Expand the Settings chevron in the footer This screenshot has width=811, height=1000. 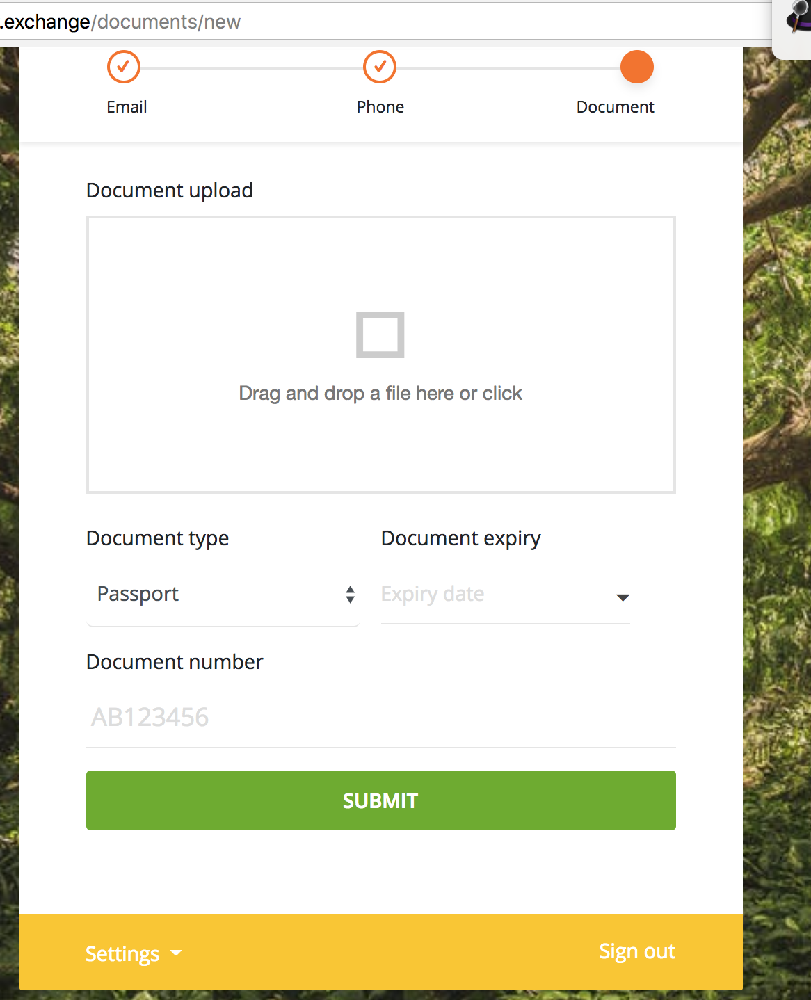(x=177, y=953)
